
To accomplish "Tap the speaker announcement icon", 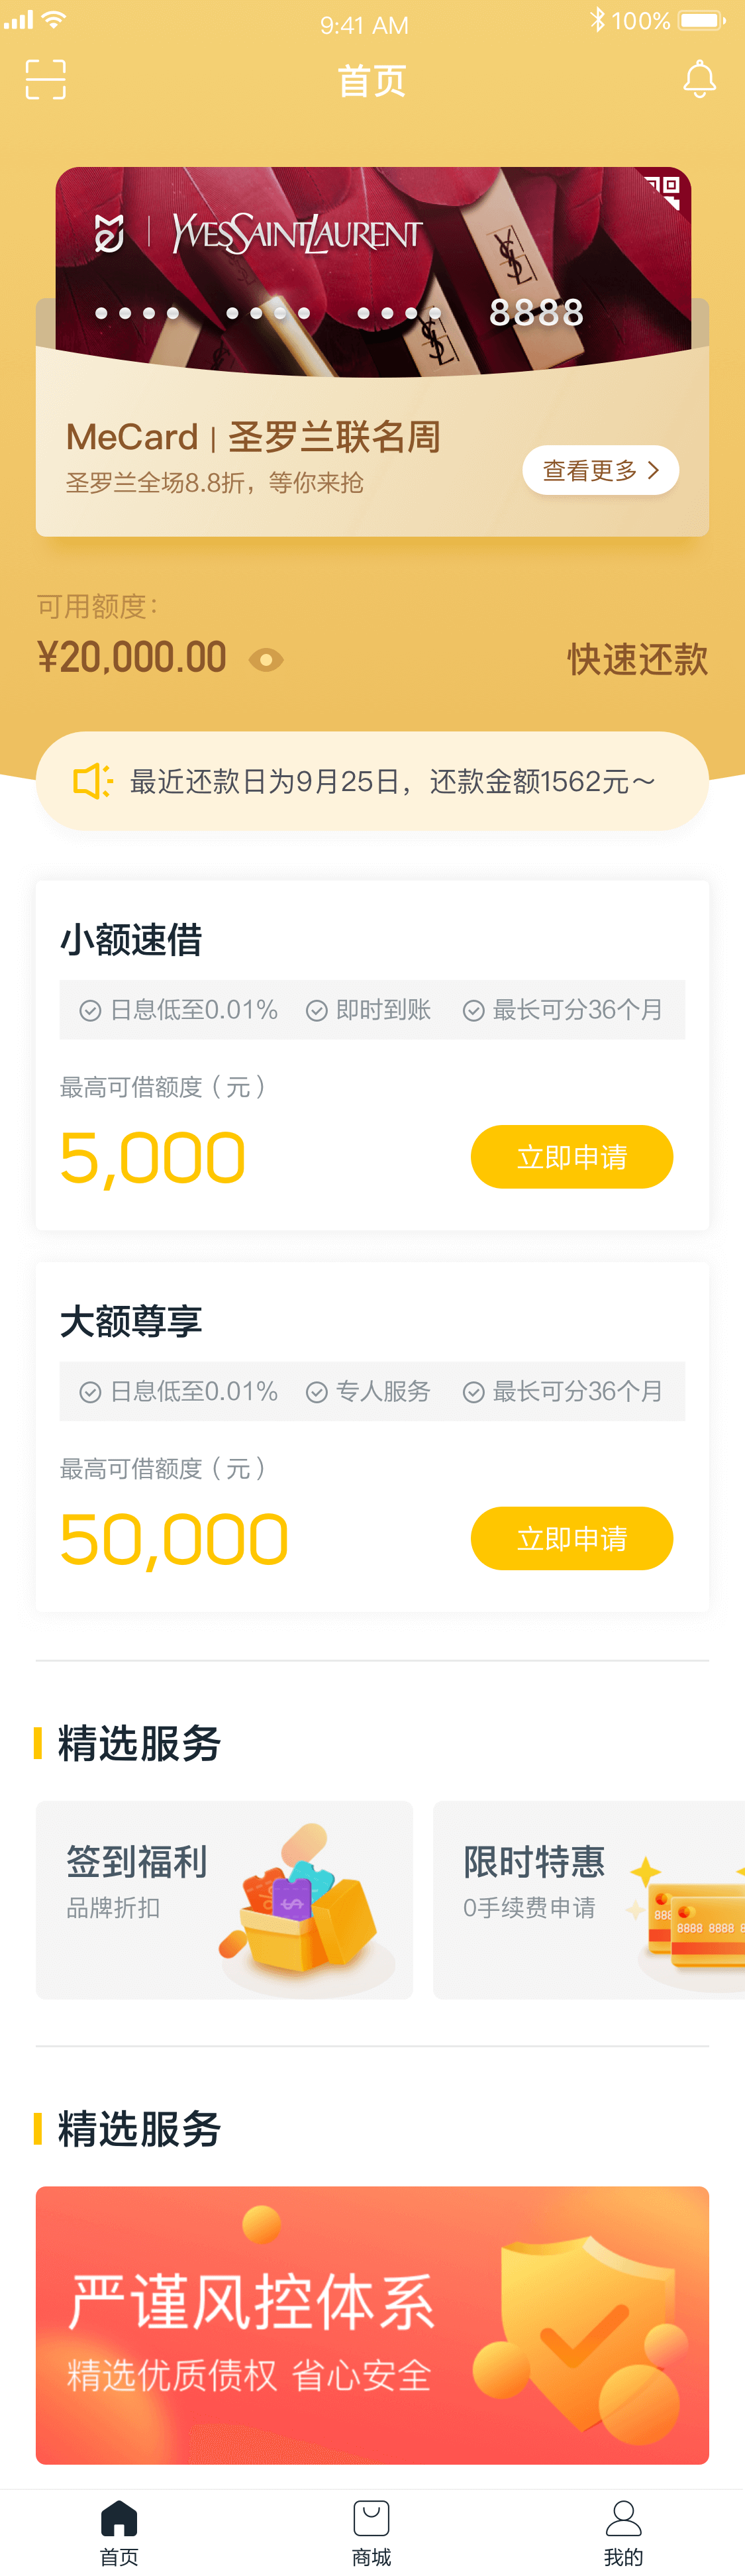I will click(93, 781).
